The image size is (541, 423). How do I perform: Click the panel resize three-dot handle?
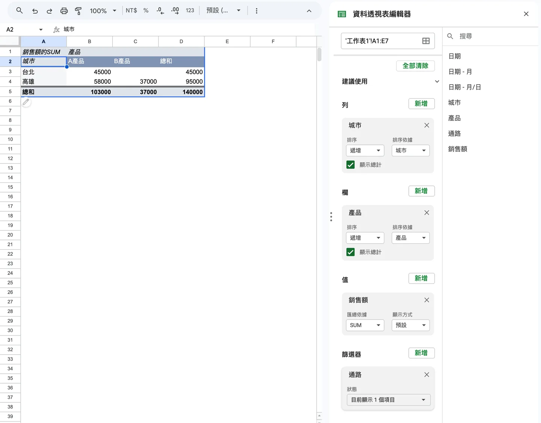[331, 217]
